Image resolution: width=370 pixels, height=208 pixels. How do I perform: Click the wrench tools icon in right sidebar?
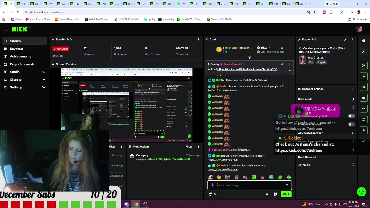[x=364, y=130]
